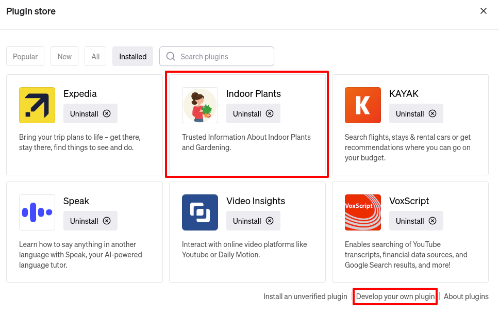Click the VoxScript plugin logo
Screen dimensions: 499x313
click(x=363, y=212)
